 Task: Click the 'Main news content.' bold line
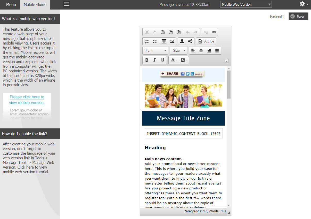pos(163,159)
